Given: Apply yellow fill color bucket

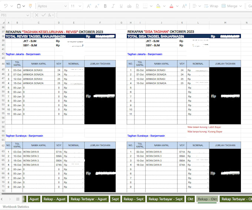Looking at the screenshot, I should pos(158,6).
